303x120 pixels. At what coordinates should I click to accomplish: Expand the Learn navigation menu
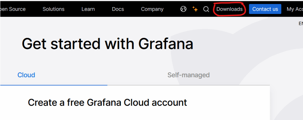(x=88, y=9)
